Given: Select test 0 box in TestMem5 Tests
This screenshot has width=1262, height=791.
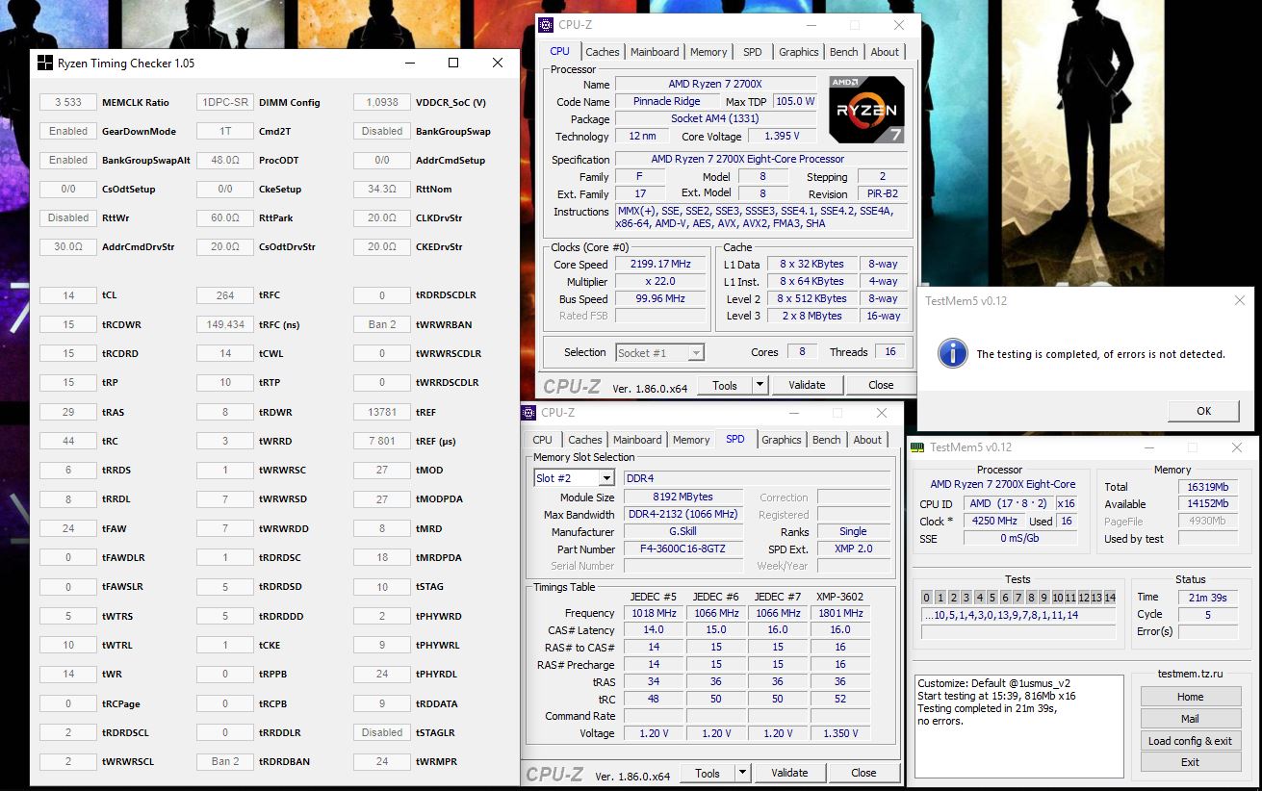Looking at the screenshot, I should (x=926, y=598).
